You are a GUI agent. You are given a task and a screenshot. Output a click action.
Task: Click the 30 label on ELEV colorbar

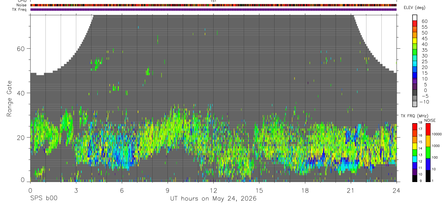(x=425, y=56)
